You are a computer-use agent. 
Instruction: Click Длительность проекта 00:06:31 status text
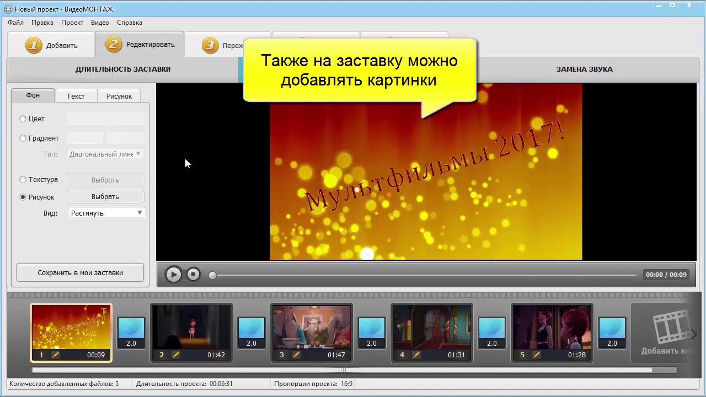pyautogui.click(x=184, y=384)
